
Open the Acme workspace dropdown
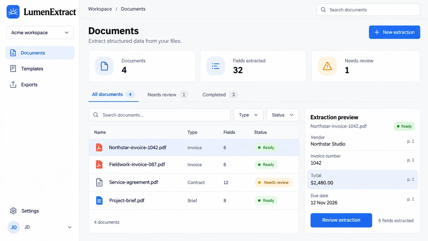40,33
